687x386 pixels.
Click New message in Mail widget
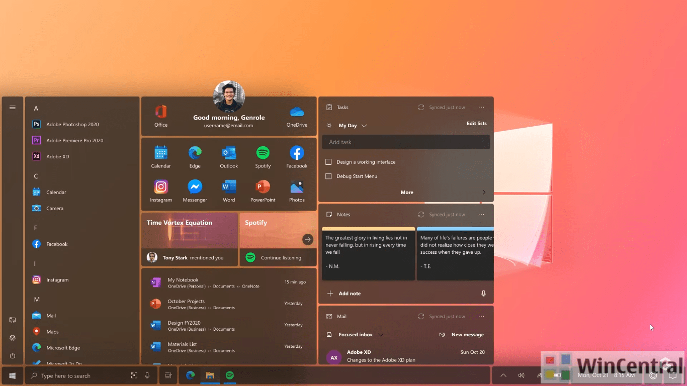[x=462, y=335]
